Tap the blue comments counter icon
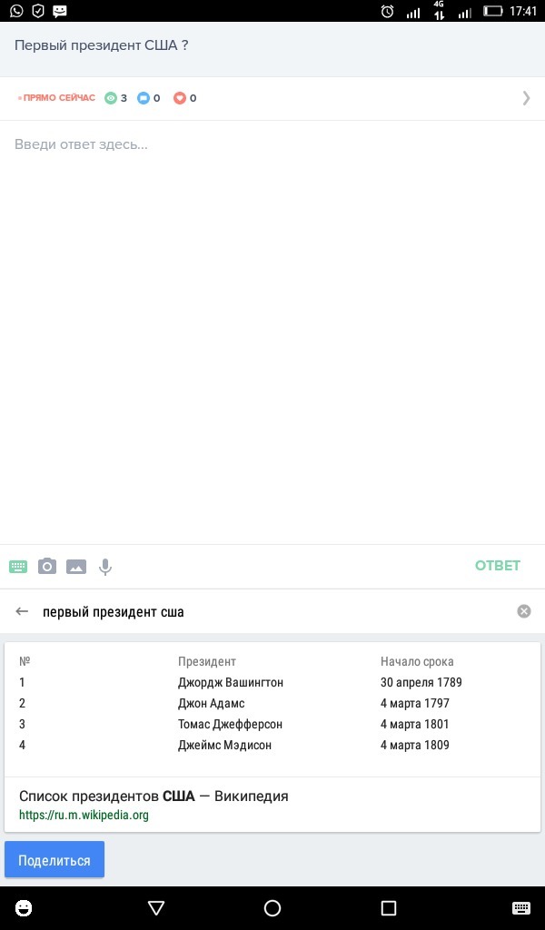Screen dimensions: 545x930 [144, 98]
